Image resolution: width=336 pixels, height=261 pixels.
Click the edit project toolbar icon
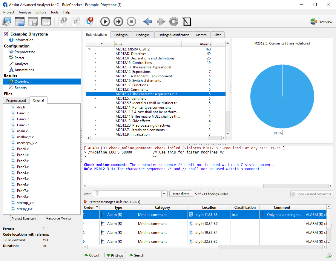point(7,22)
